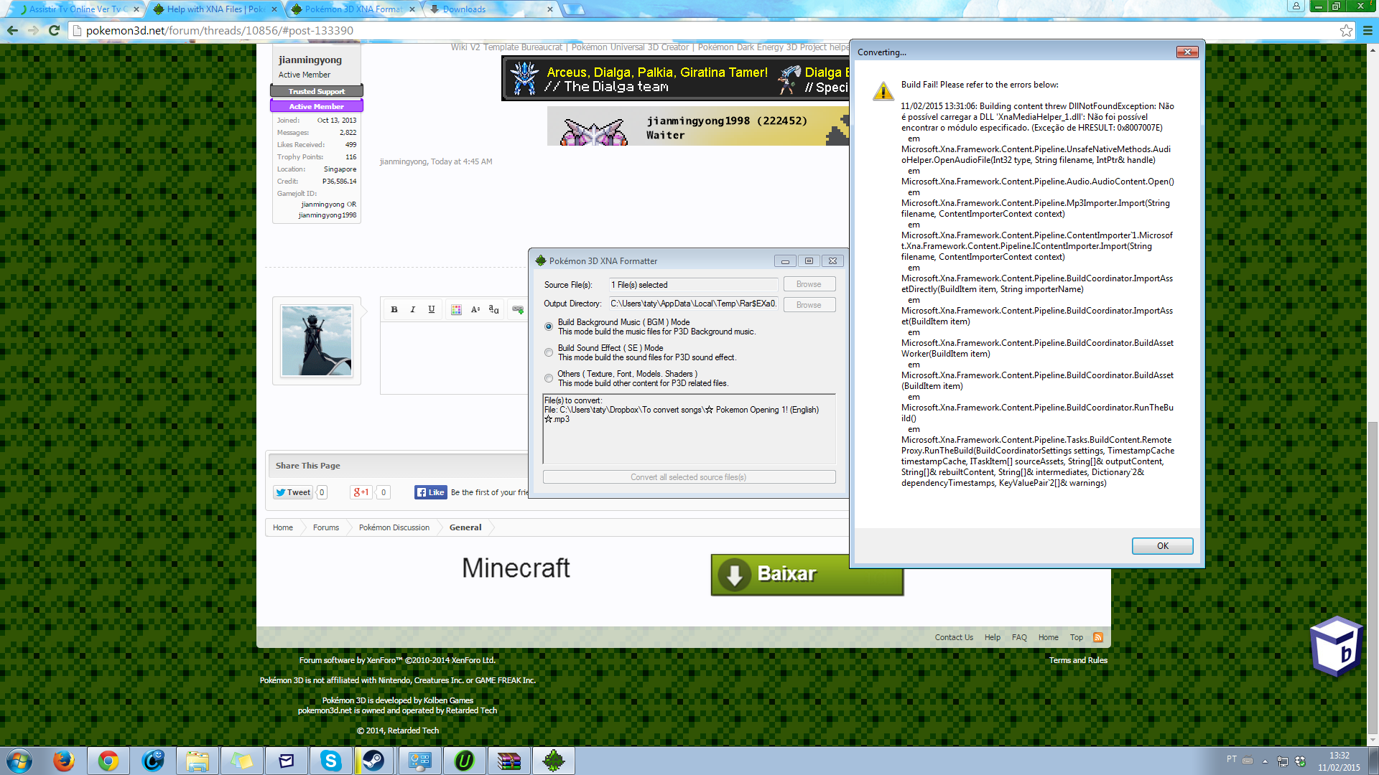
Task: Switch to 'Help with XNA Files' tab
Action: 215,9
